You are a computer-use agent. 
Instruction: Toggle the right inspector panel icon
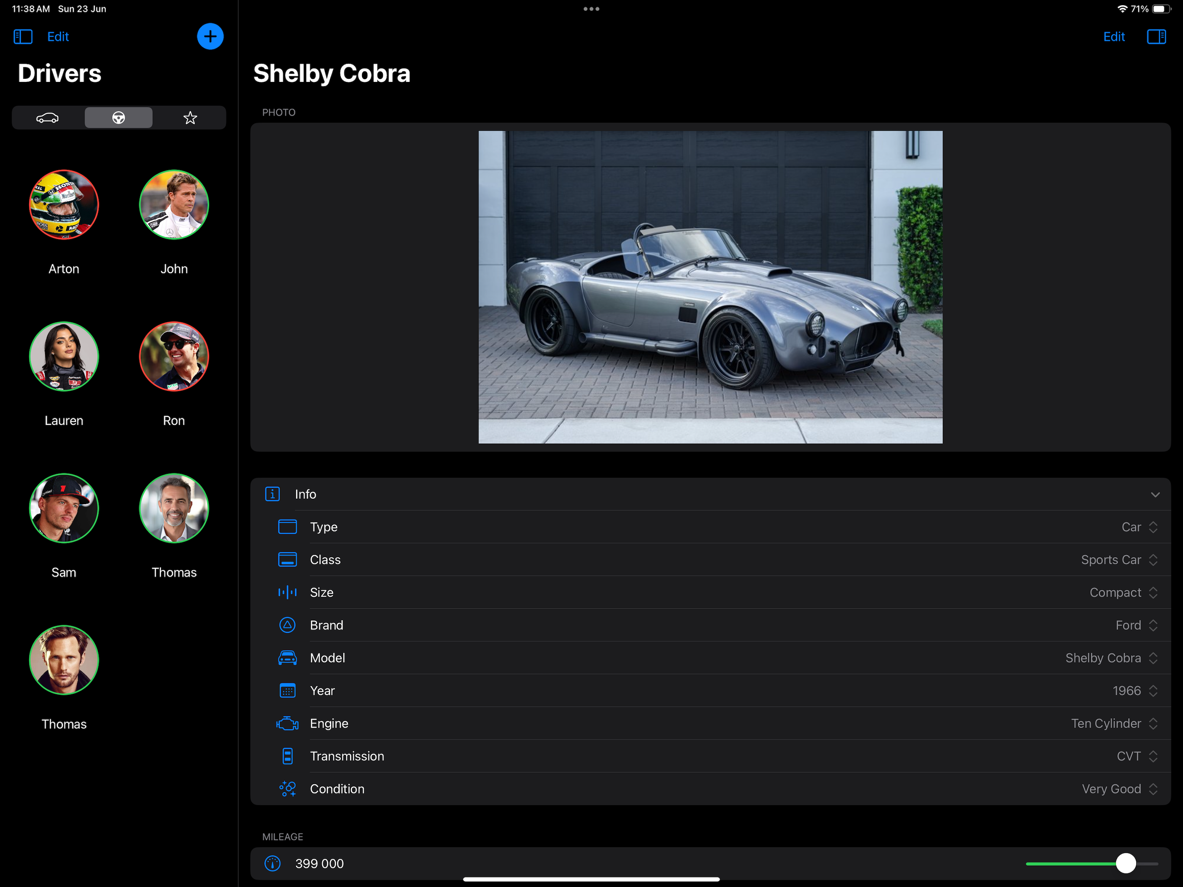pyautogui.click(x=1156, y=36)
